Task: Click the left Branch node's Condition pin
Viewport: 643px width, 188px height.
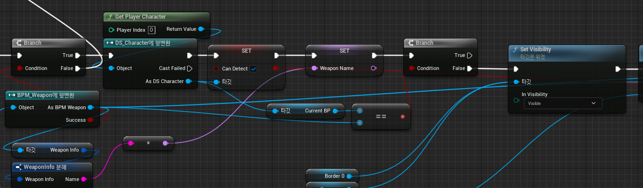Action: [20, 68]
